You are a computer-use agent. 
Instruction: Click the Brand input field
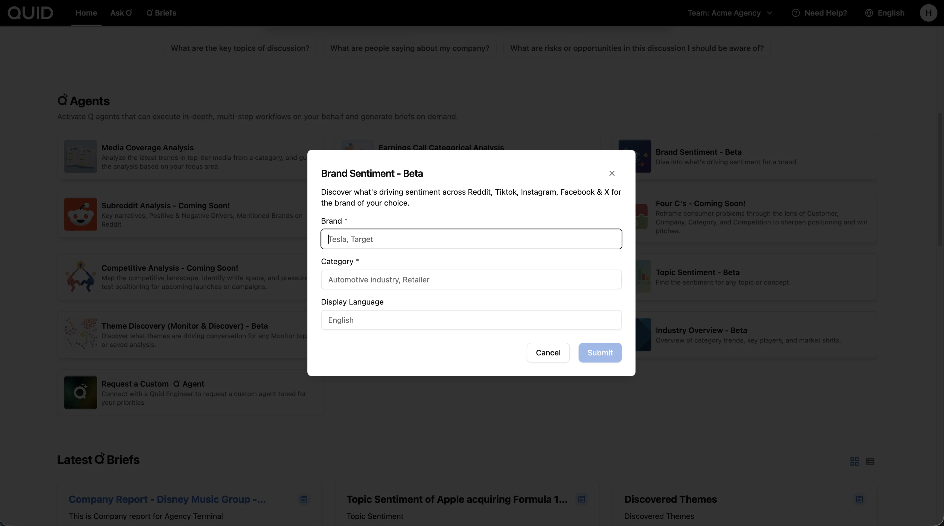pyautogui.click(x=471, y=239)
